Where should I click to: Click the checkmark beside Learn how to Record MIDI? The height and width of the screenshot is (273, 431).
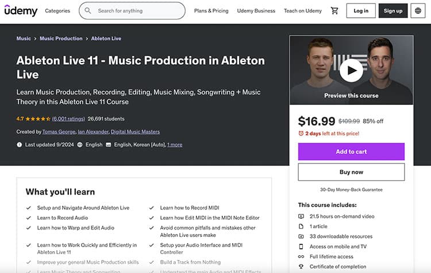[152, 208]
